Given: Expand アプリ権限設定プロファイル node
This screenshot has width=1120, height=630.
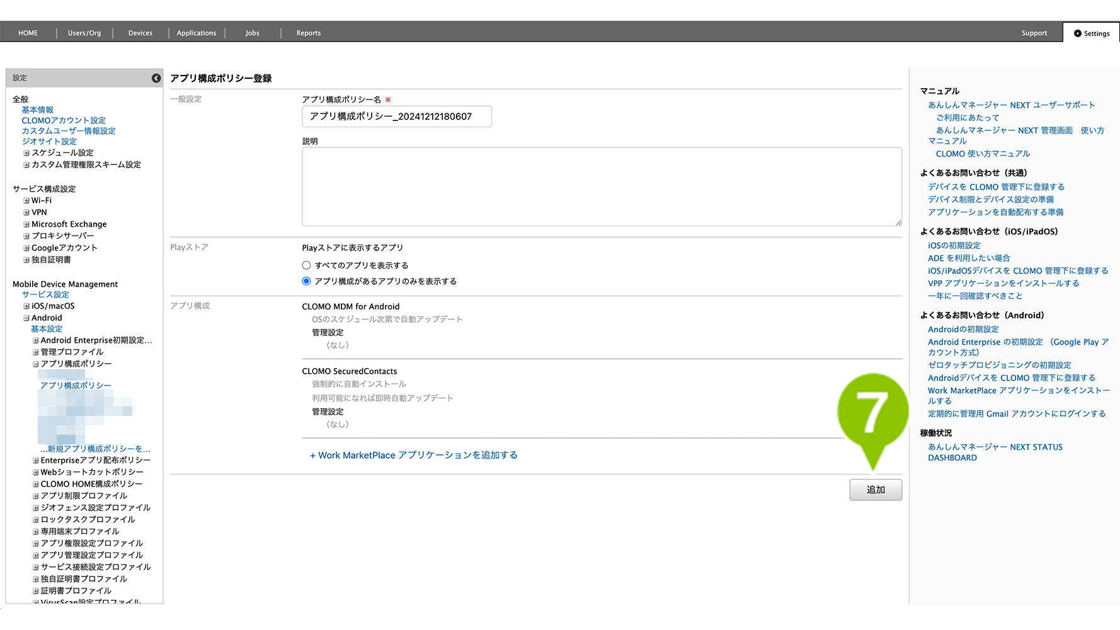Looking at the screenshot, I should [x=36, y=544].
